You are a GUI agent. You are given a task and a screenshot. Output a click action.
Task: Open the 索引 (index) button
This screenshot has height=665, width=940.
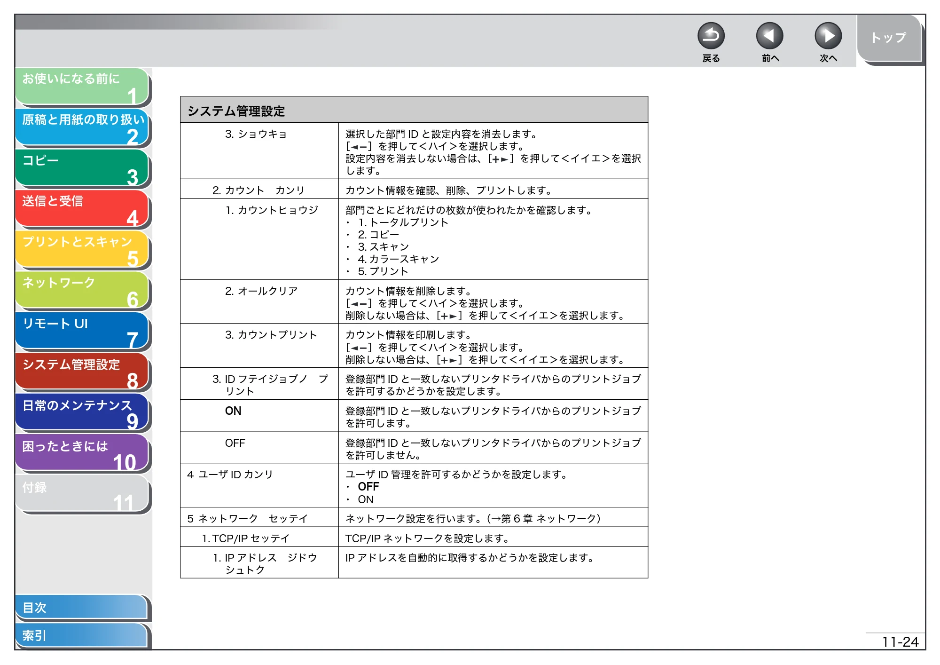coord(81,635)
